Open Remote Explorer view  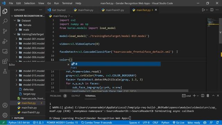(5, 51)
